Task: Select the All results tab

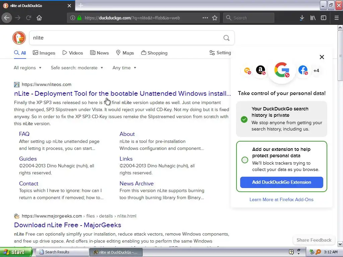Action: 20,53
